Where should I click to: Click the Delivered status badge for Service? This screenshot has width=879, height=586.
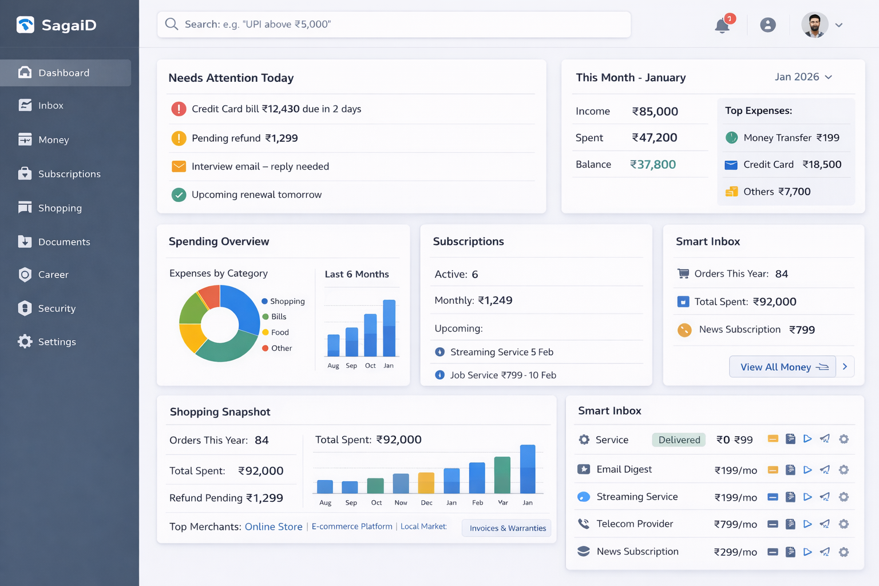pyautogui.click(x=679, y=439)
